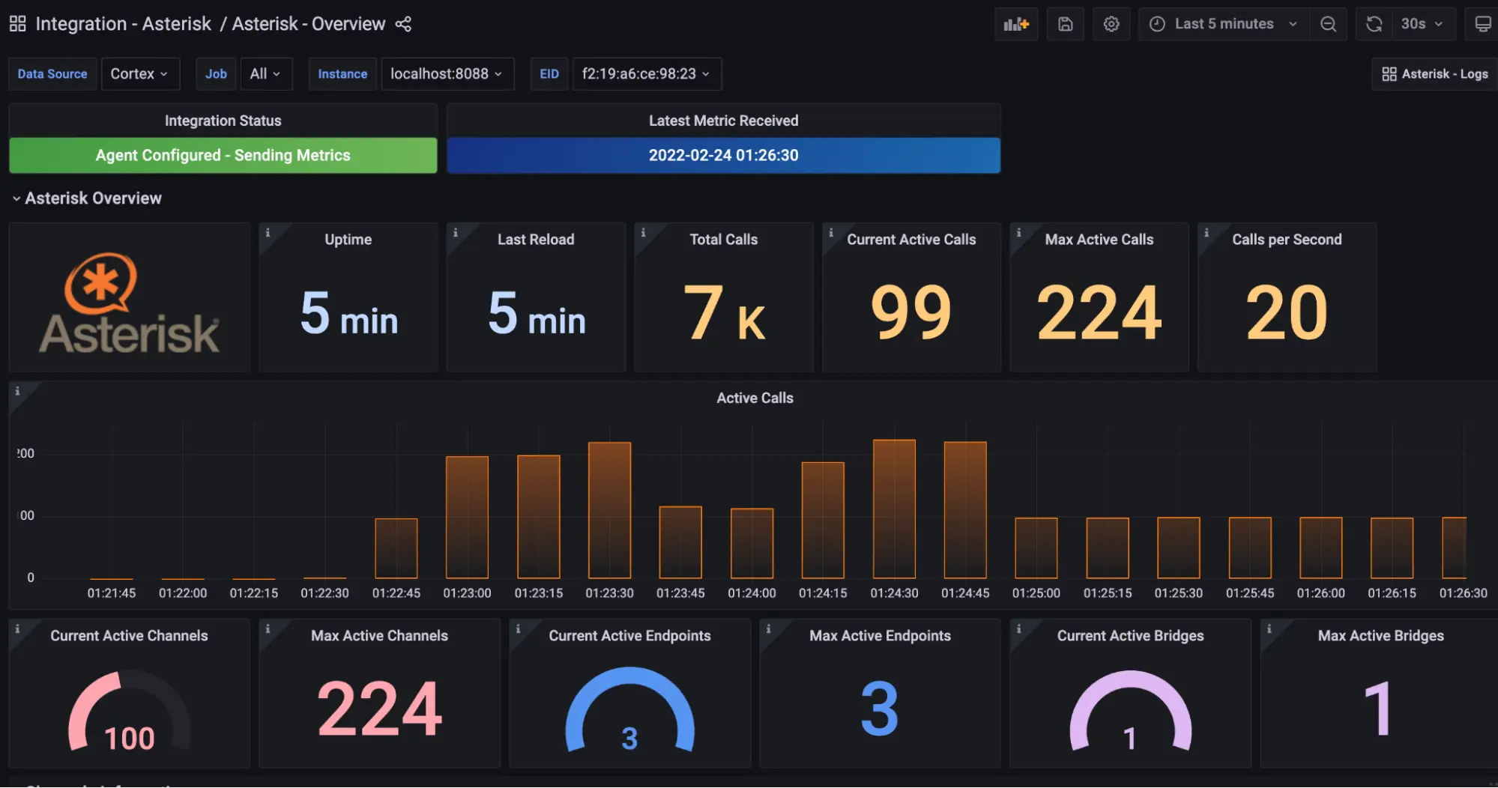Open the Max Active Calls title menu
The height and width of the screenshot is (788, 1498).
coord(1099,240)
